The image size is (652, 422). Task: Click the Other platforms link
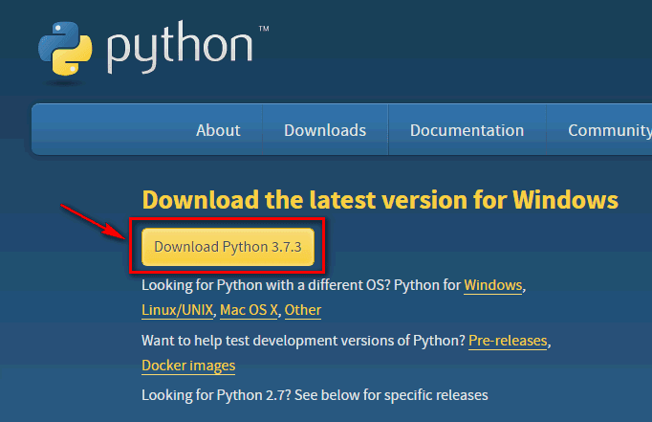303,310
